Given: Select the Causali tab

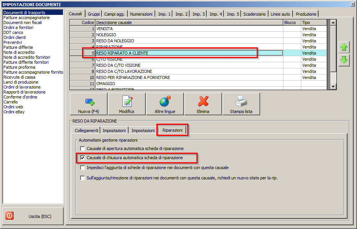Looking at the screenshot, I should pos(76,14).
